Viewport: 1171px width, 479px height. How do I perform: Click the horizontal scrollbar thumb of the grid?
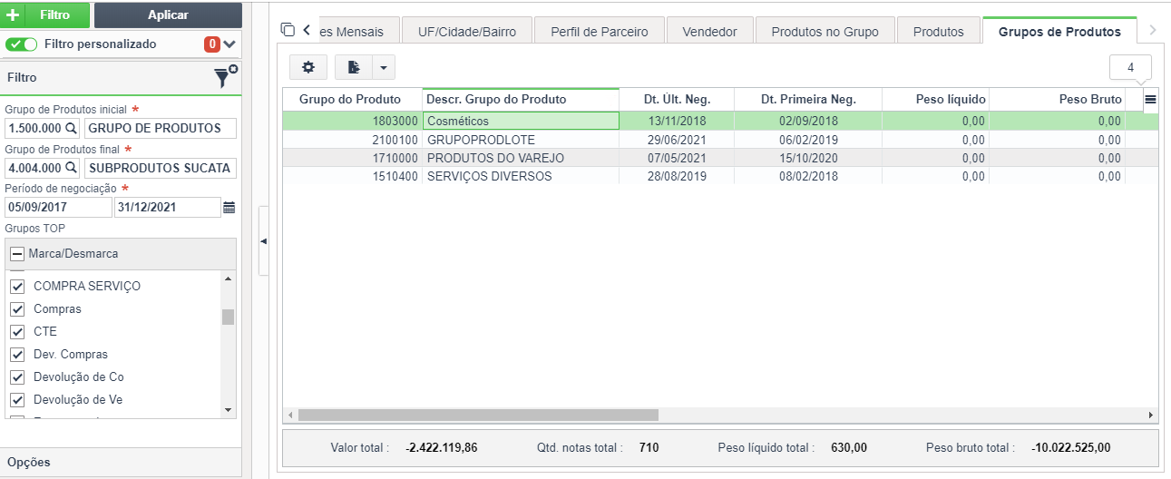click(477, 415)
